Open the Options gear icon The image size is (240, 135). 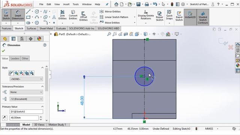(183, 4)
